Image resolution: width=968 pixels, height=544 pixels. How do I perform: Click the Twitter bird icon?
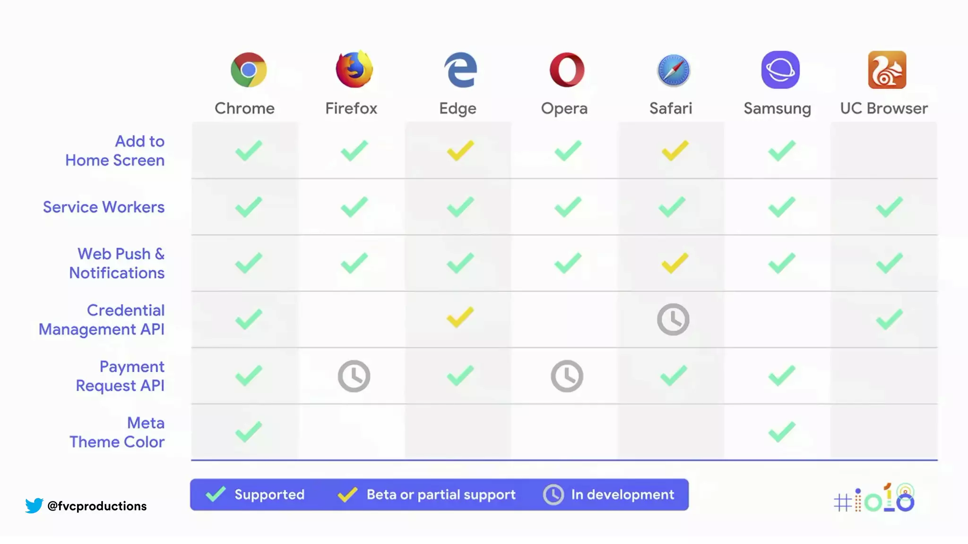(x=34, y=505)
